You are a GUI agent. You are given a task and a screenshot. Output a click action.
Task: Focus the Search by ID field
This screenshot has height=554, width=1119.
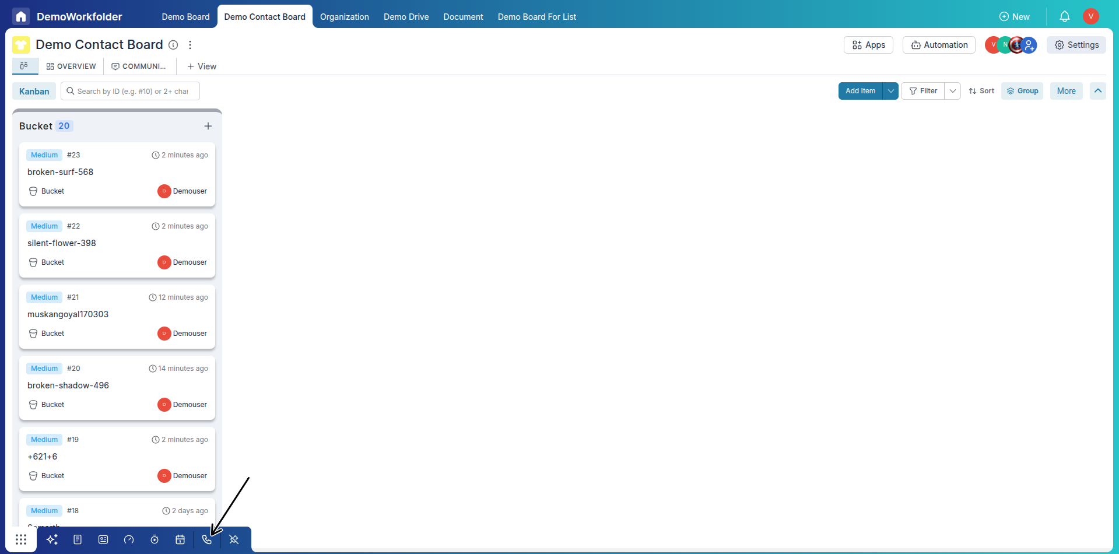click(x=130, y=91)
